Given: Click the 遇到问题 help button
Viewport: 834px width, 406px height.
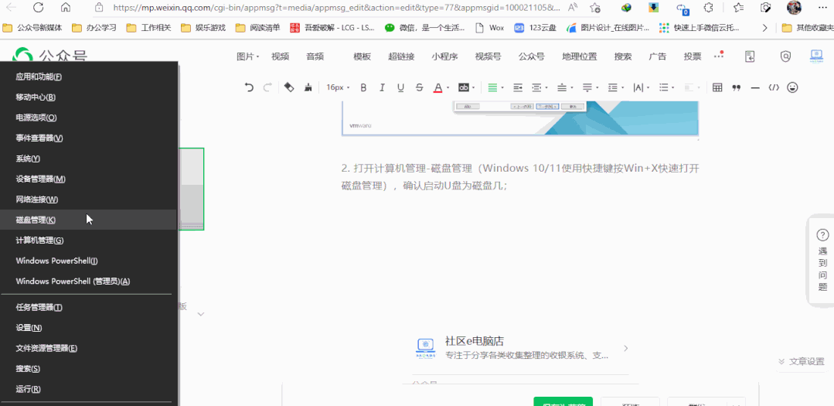Looking at the screenshot, I should [822, 261].
